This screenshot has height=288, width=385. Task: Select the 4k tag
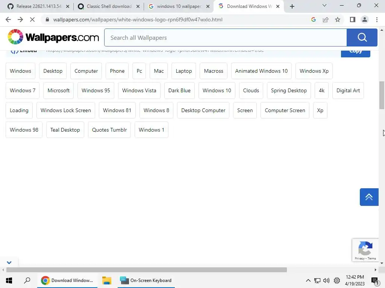click(321, 90)
